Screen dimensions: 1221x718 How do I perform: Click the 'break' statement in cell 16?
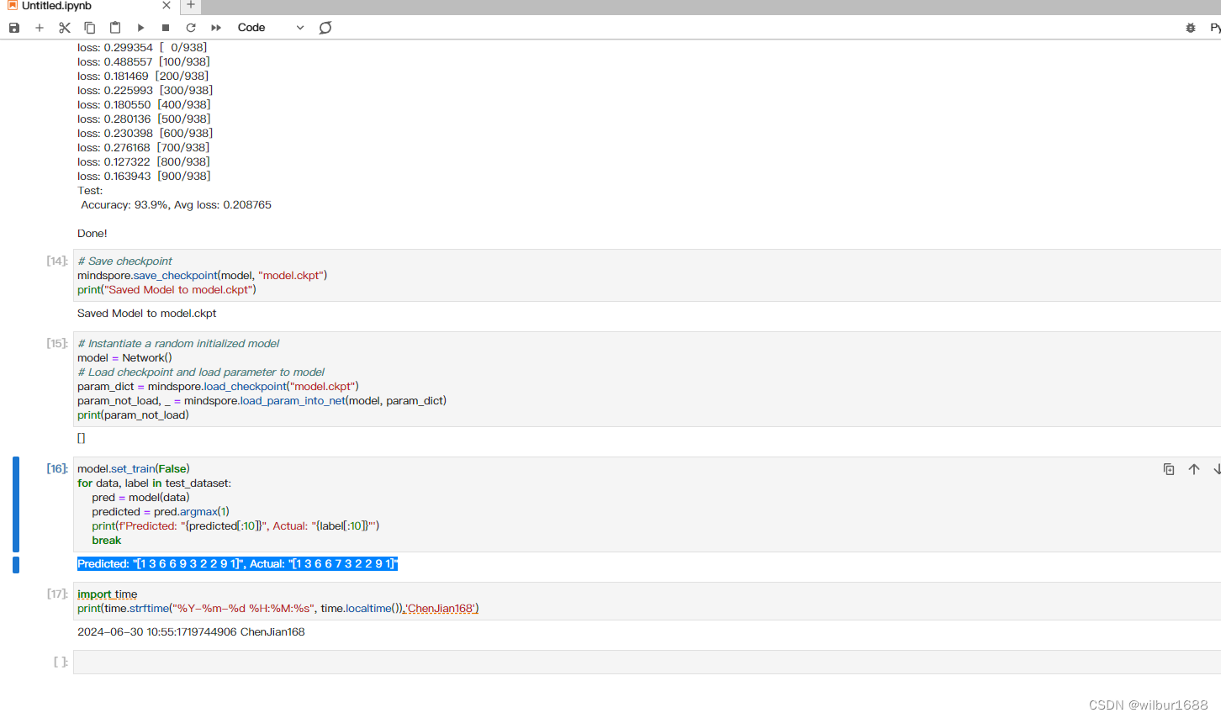pyautogui.click(x=107, y=541)
